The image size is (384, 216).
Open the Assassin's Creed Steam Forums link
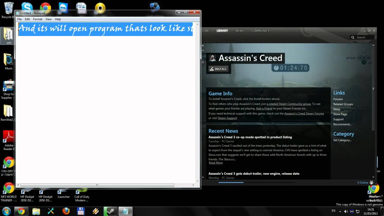pos(304,114)
